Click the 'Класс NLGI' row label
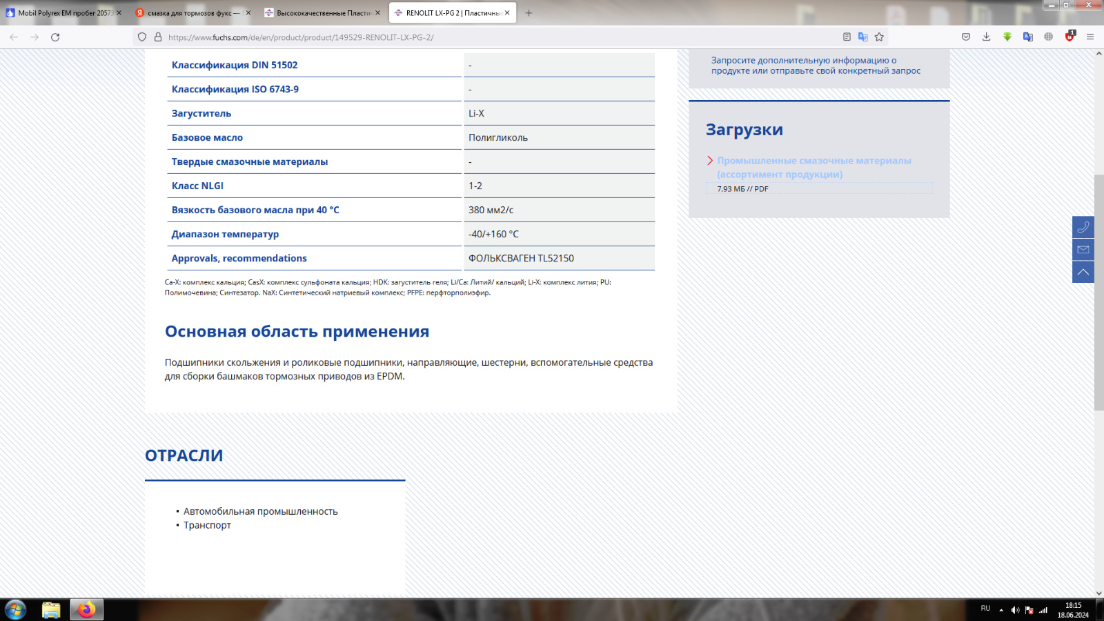This screenshot has height=621, width=1104. pos(197,186)
